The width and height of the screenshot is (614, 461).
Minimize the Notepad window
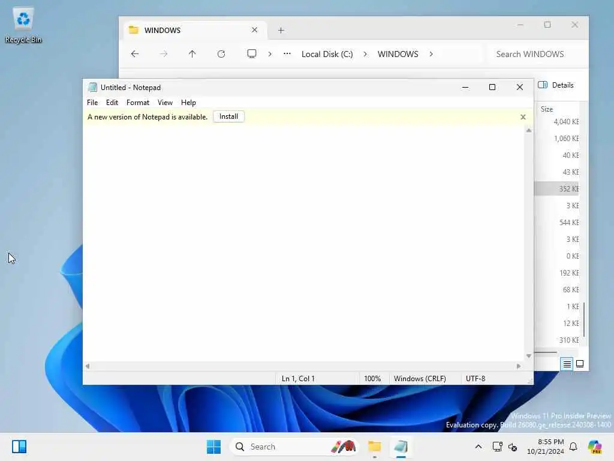point(465,87)
